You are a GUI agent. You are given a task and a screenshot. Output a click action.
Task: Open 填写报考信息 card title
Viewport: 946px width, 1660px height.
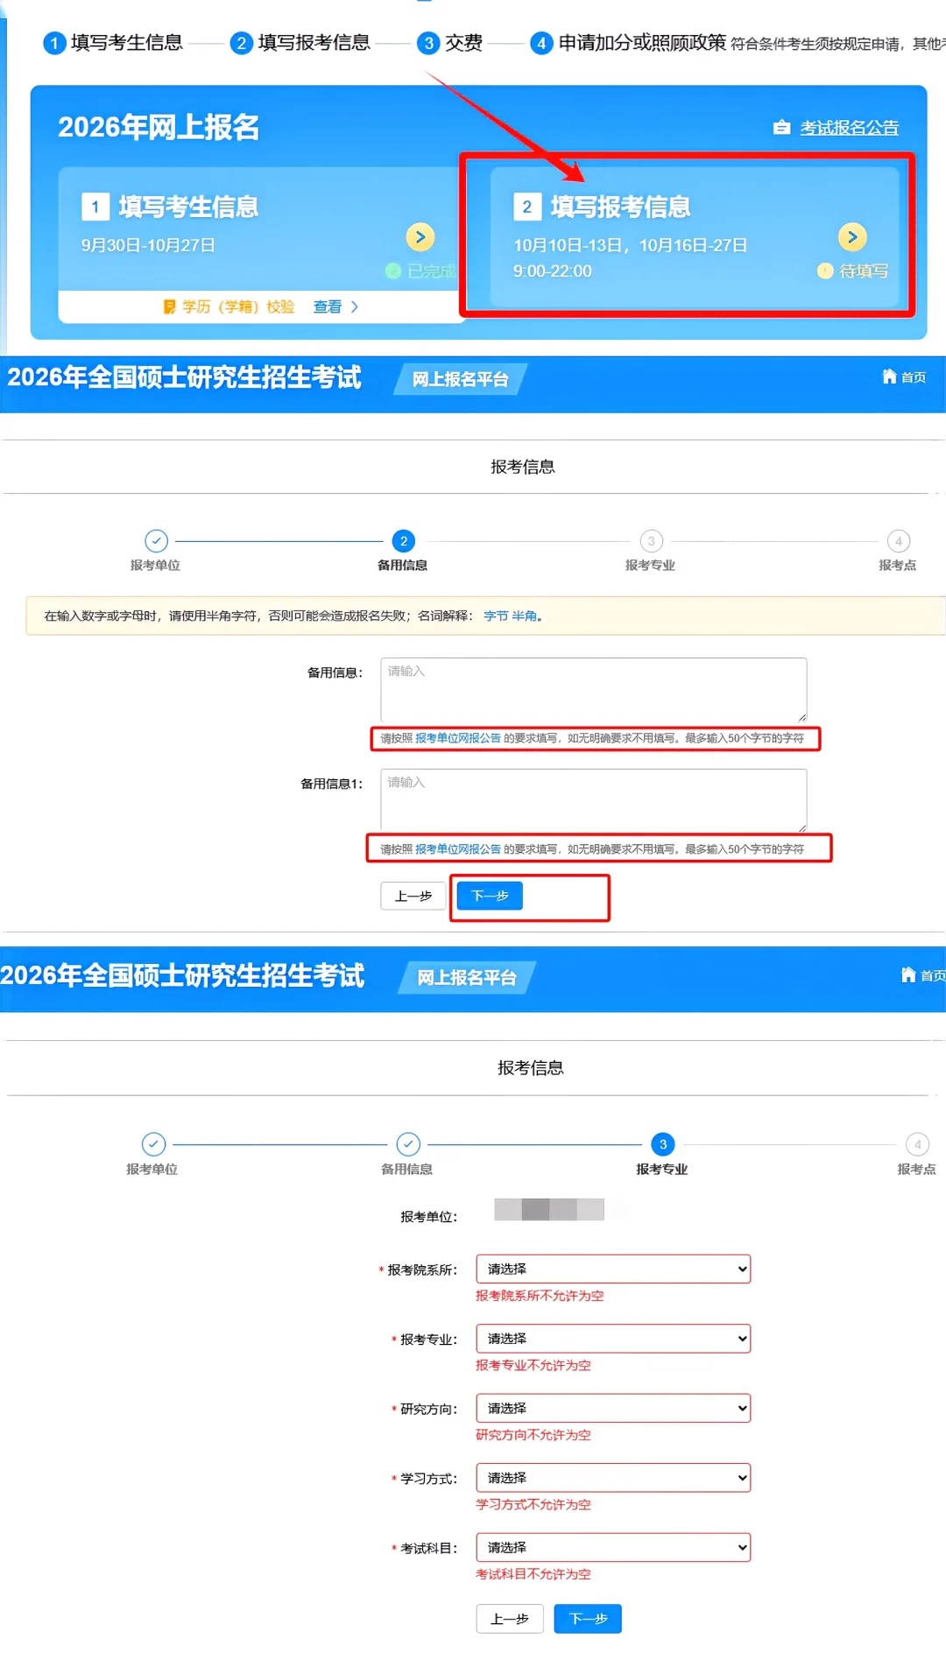[x=620, y=207]
